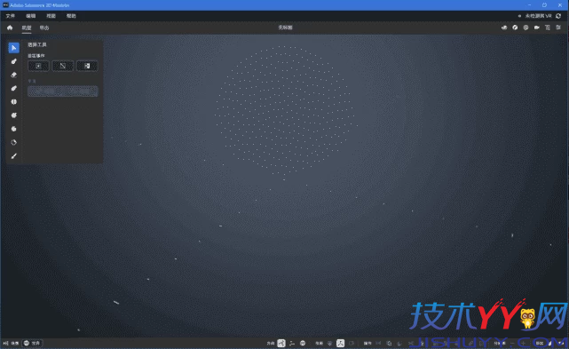This screenshot has width=569, height=349.
Task: Select the arrow Select tool
Action: coord(14,48)
